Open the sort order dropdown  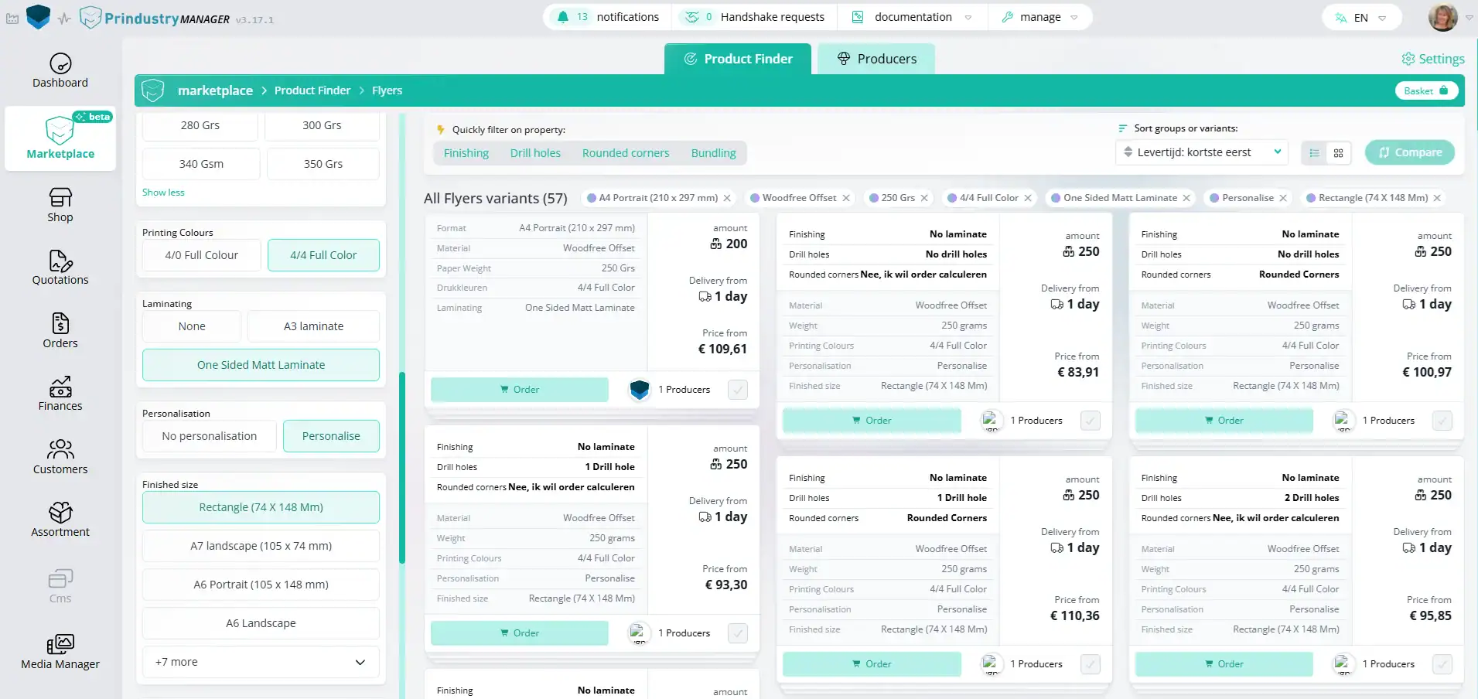click(x=1202, y=152)
